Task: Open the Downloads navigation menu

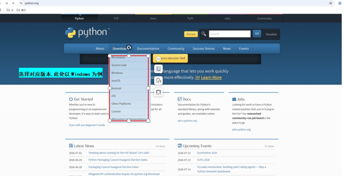Action: click(x=121, y=49)
